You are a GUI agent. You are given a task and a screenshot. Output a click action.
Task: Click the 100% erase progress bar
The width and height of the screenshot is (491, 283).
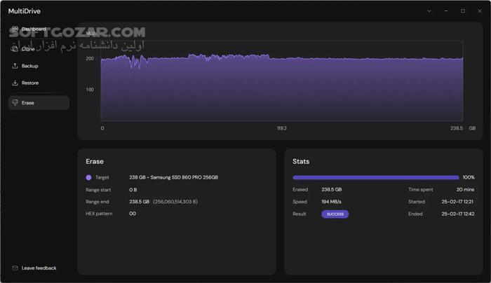point(375,178)
